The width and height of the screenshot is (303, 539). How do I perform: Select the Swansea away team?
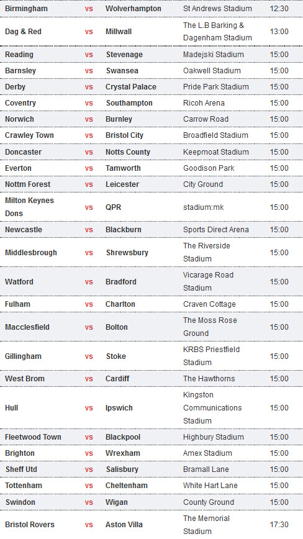[122, 71]
